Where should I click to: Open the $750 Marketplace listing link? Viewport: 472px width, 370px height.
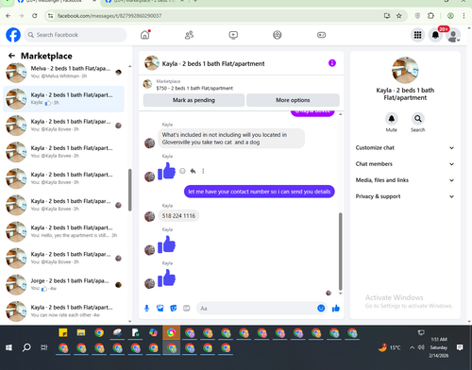[x=194, y=88]
